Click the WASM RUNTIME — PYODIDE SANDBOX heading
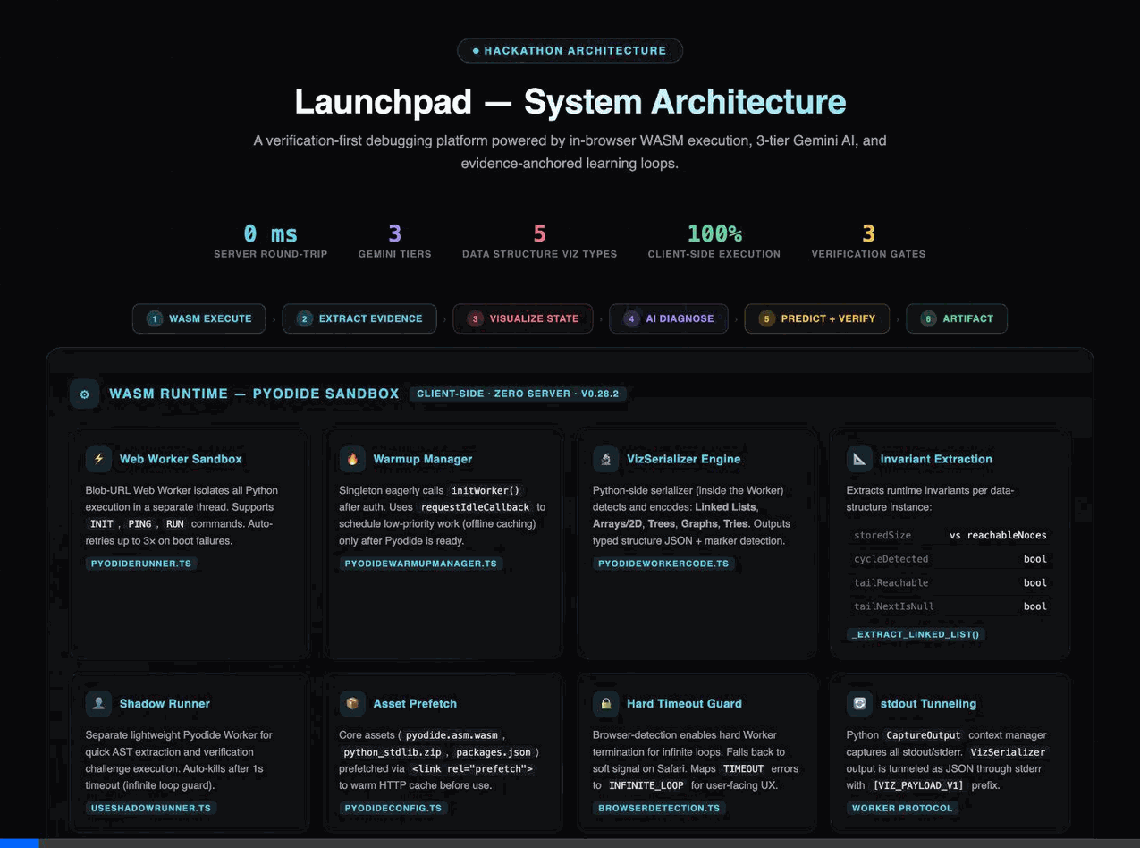This screenshot has width=1140, height=848. tap(254, 394)
